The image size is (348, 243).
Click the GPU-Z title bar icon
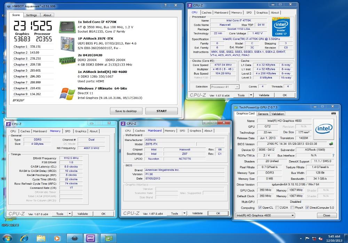pyautogui.click(x=236, y=107)
